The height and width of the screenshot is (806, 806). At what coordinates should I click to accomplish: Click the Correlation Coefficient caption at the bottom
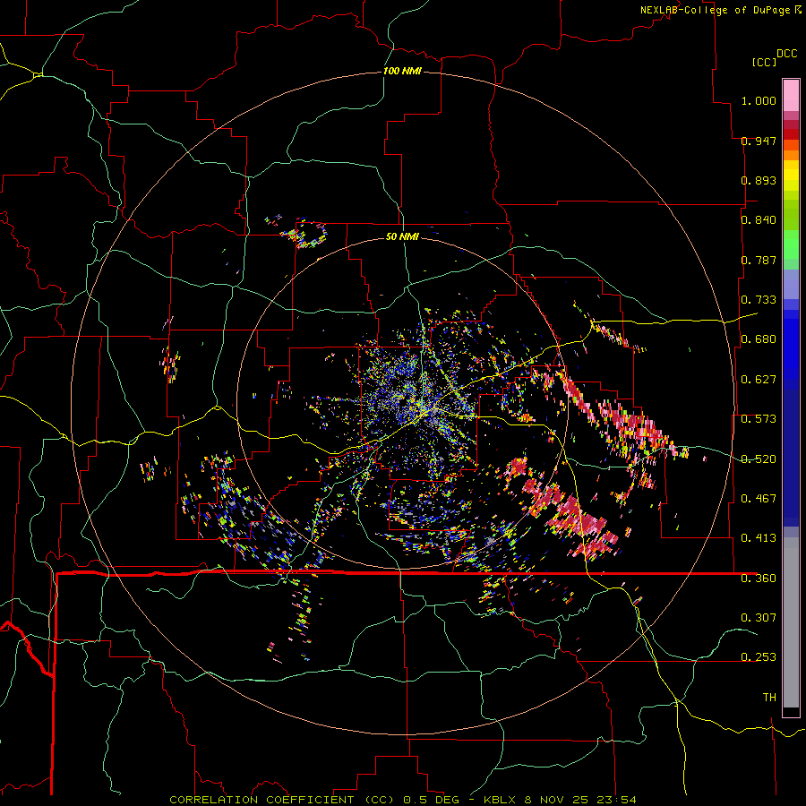403,800
